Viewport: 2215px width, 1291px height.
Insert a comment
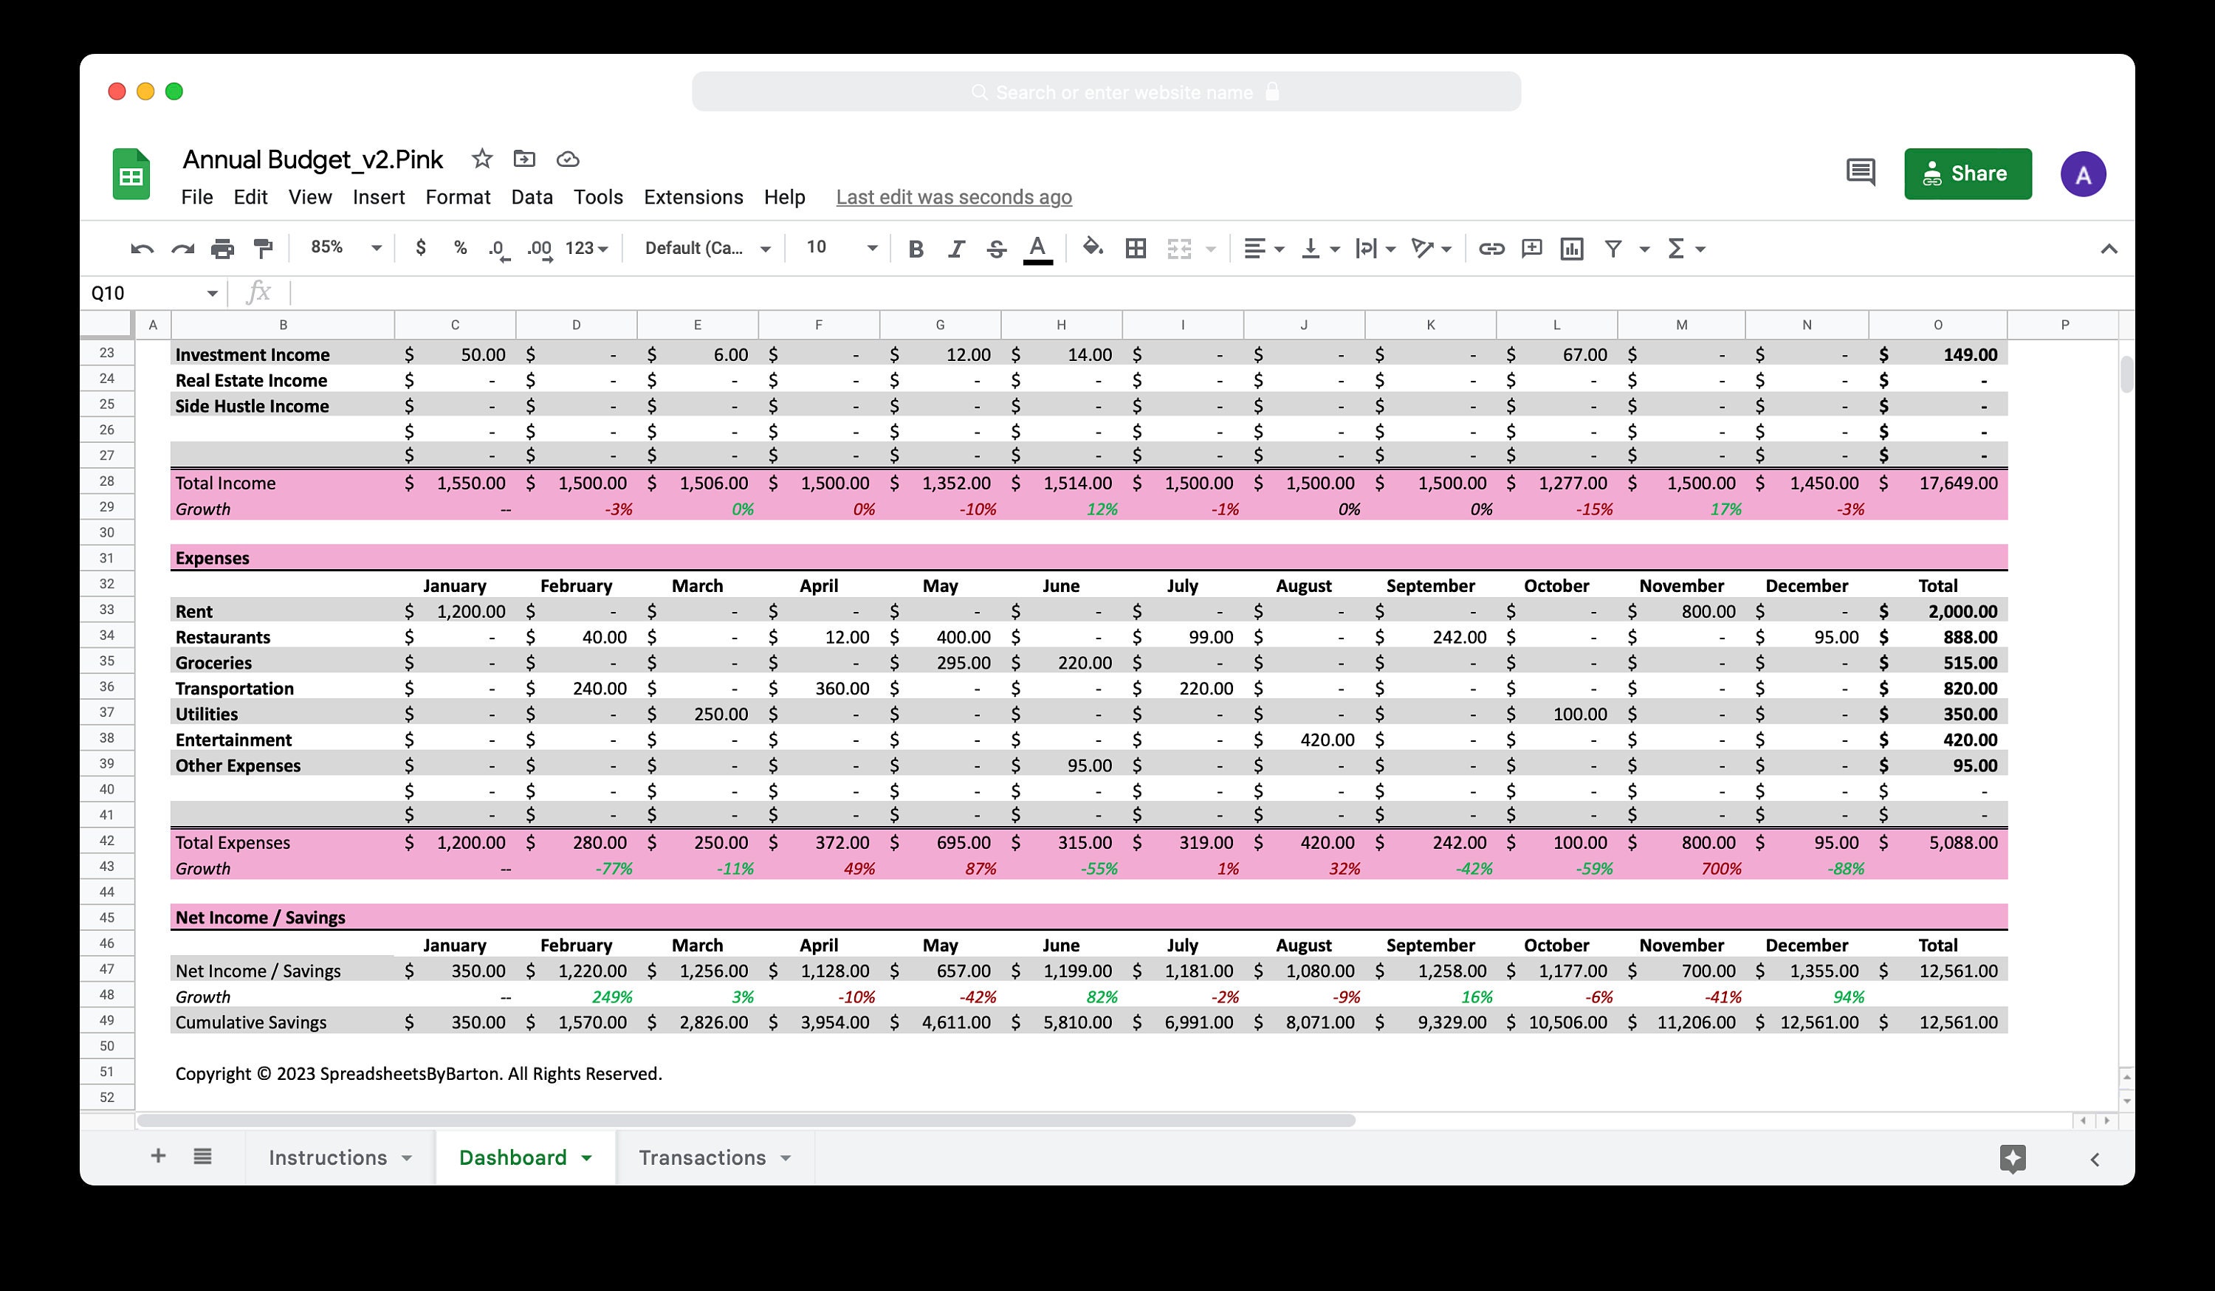[1531, 249]
